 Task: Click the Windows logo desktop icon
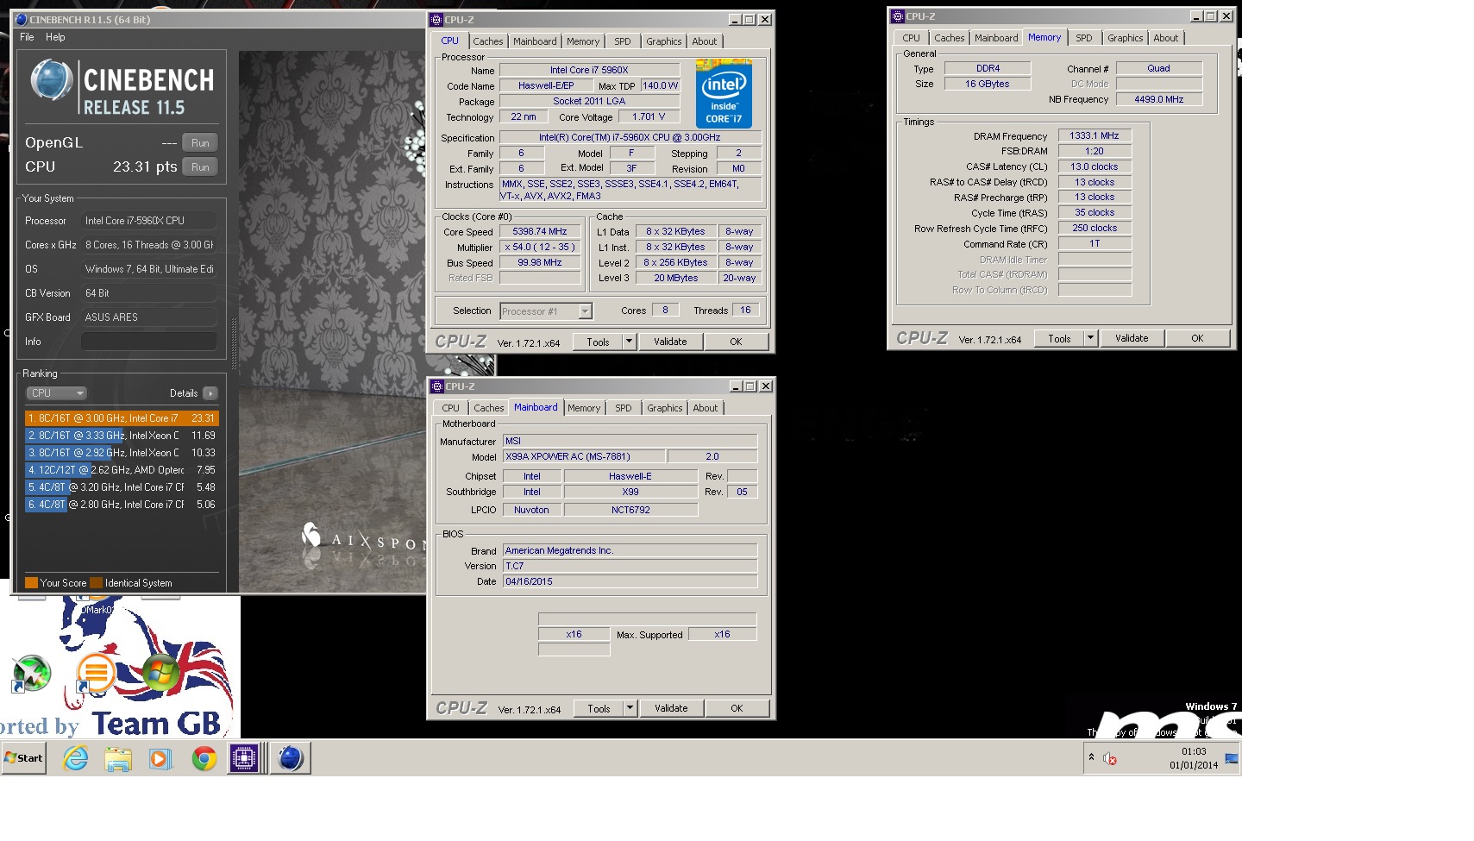click(x=160, y=674)
